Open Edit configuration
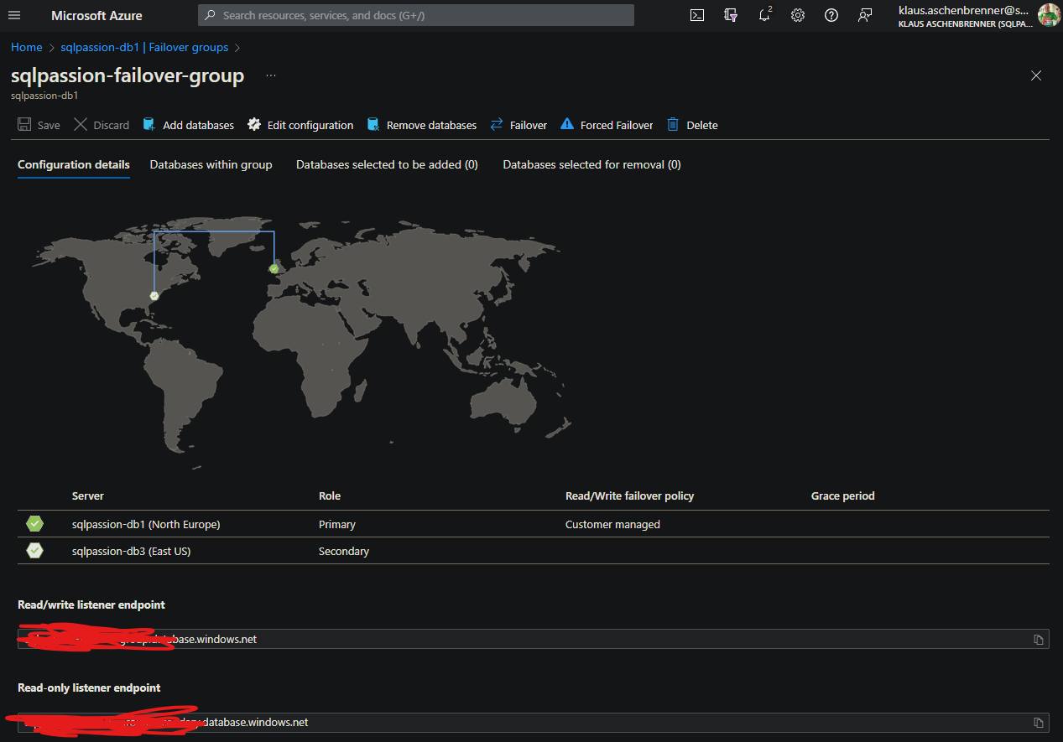Viewport: 1063px width, 742px height. point(300,125)
